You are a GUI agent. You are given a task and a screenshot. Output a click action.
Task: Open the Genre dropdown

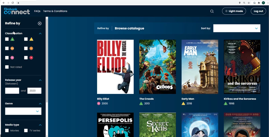[x=23, y=111]
